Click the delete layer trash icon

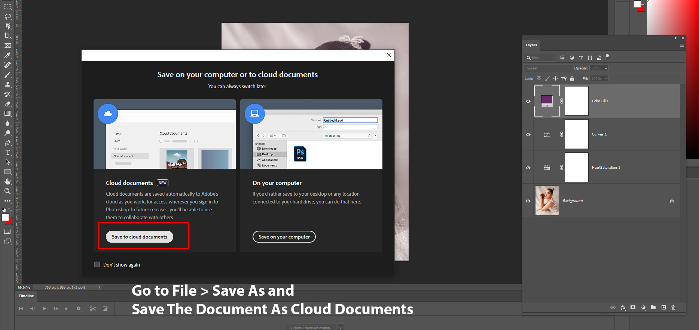coord(673,308)
